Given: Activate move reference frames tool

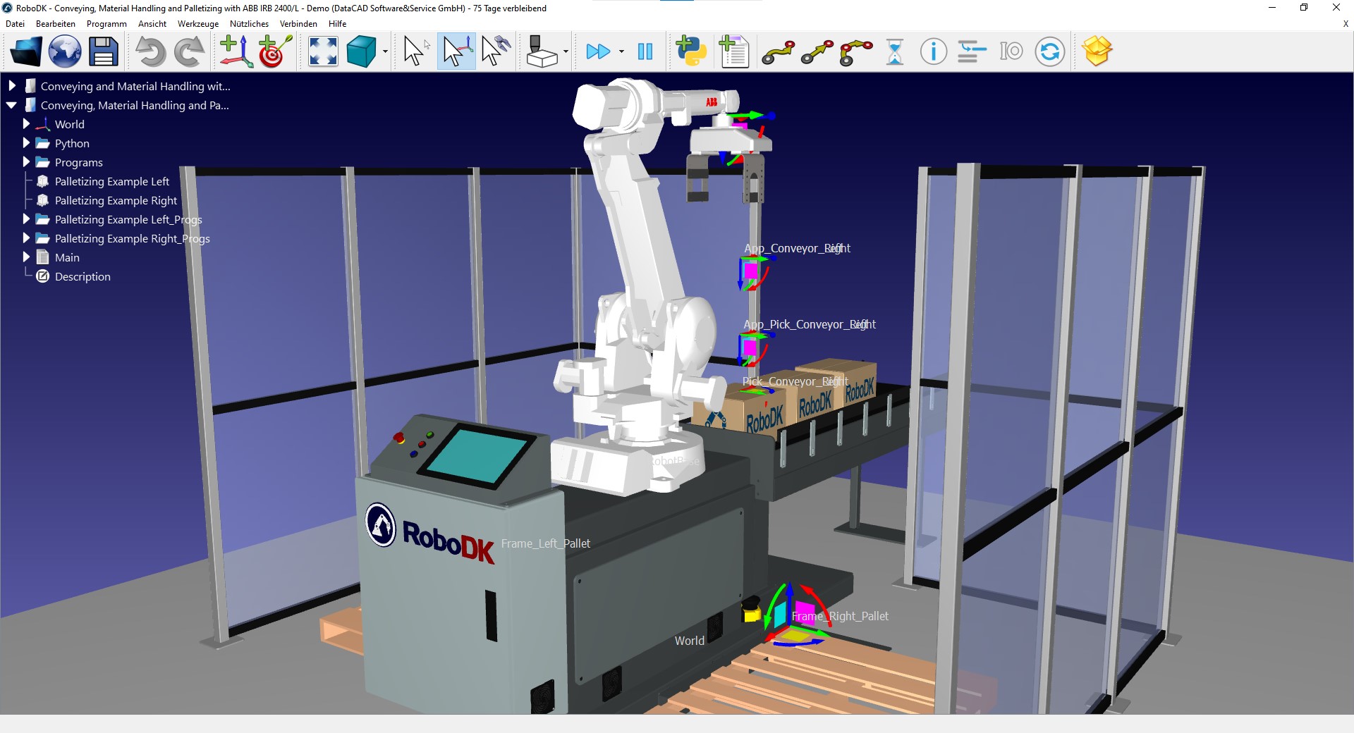Looking at the screenshot, I should [456, 51].
